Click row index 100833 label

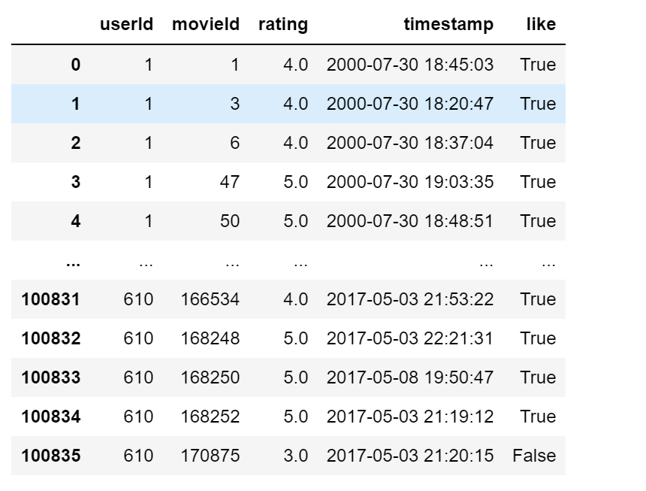51,377
